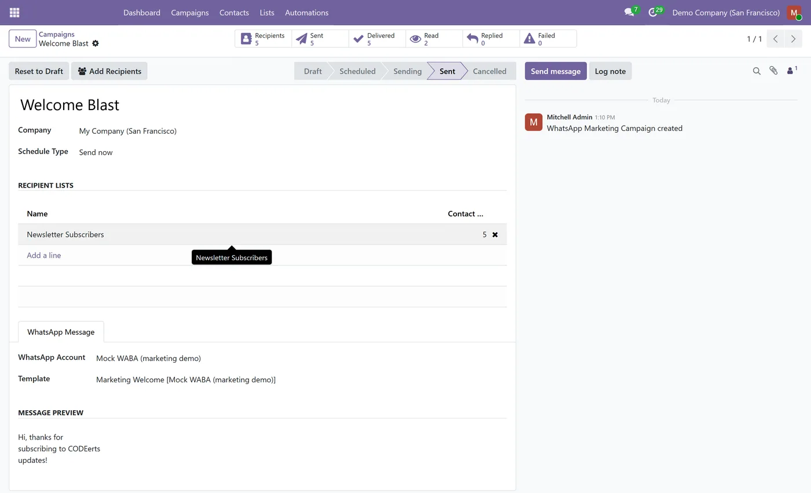Select the Cancelled status stage
811x493 pixels.
tap(489, 71)
